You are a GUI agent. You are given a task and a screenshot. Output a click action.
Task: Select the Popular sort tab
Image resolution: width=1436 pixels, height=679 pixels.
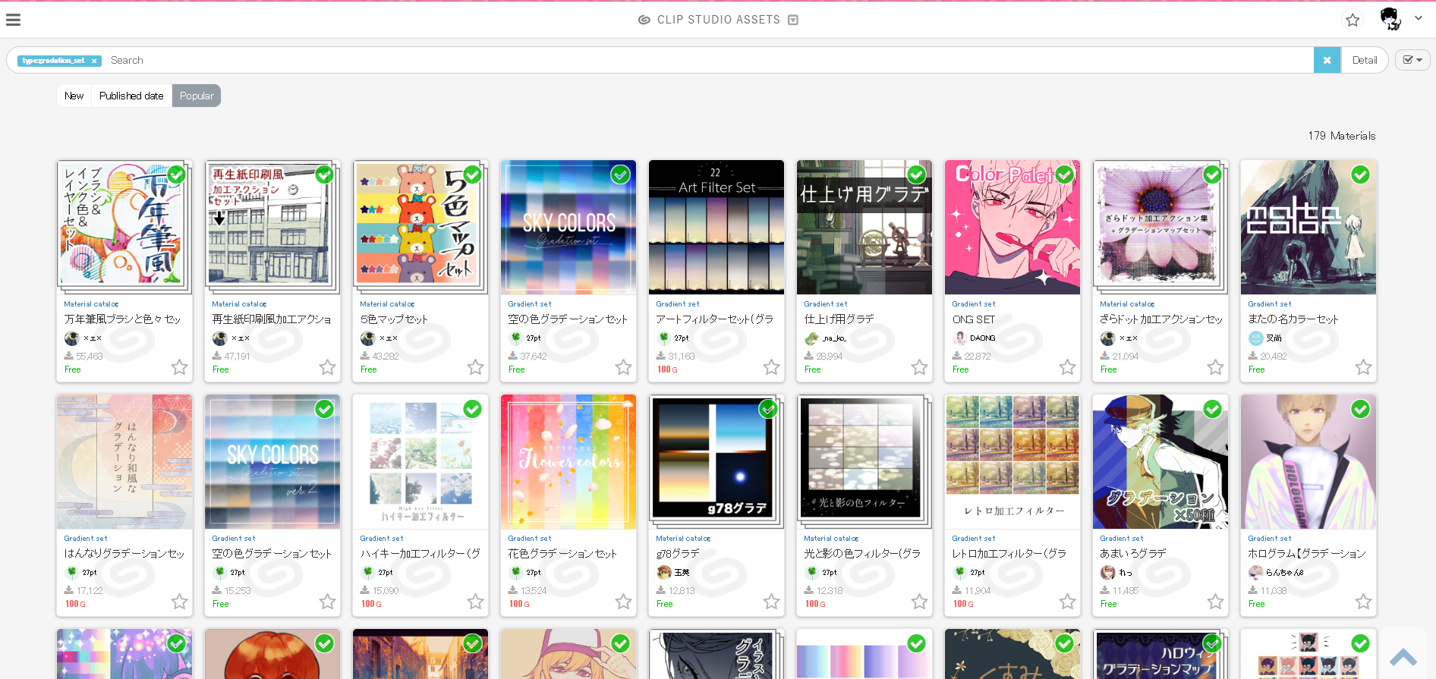(197, 96)
